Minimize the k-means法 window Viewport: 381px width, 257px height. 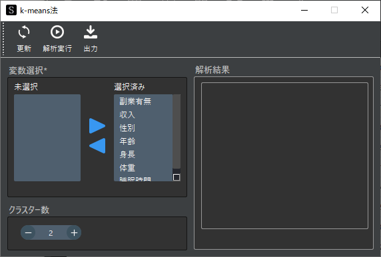[304, 10]
